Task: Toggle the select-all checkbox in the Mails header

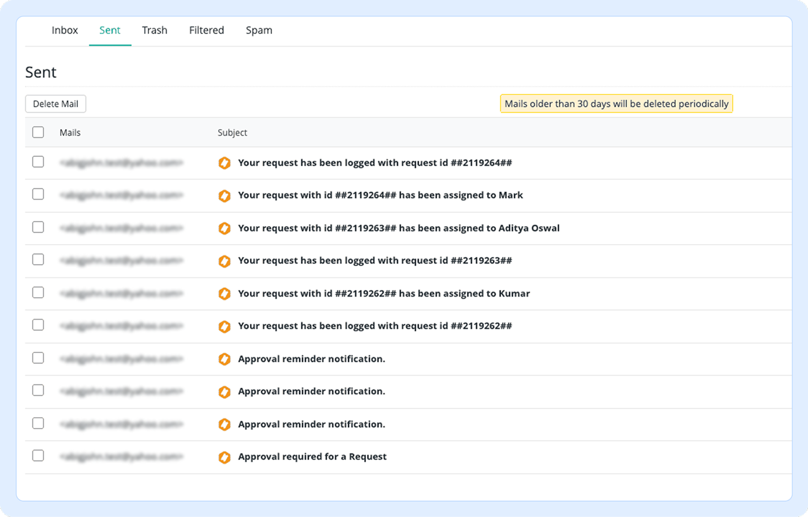Action: pos(38,132)
